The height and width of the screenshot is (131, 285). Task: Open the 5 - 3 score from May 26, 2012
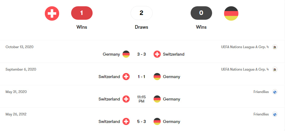(141, 121)
